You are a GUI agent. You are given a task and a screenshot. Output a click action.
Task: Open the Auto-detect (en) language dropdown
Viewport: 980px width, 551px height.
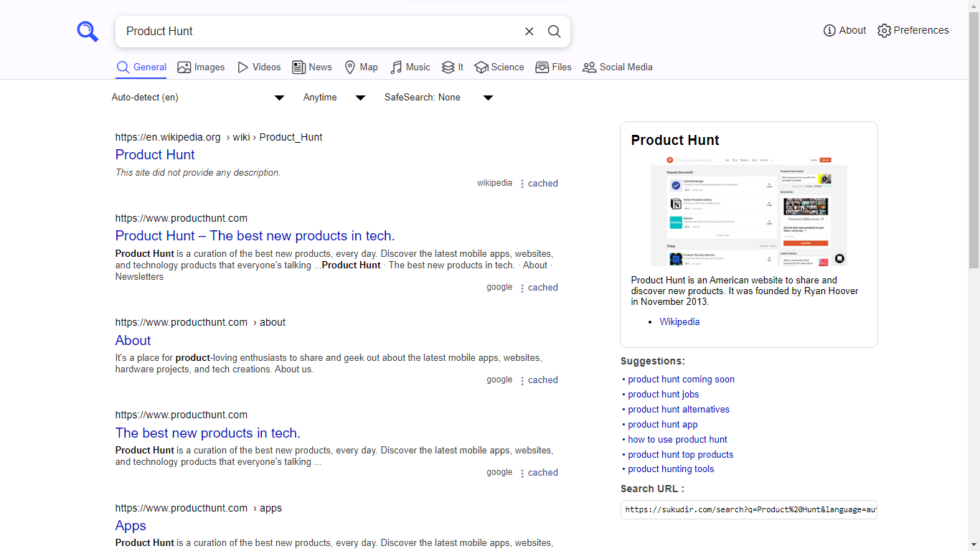click(x=199, y=97)
